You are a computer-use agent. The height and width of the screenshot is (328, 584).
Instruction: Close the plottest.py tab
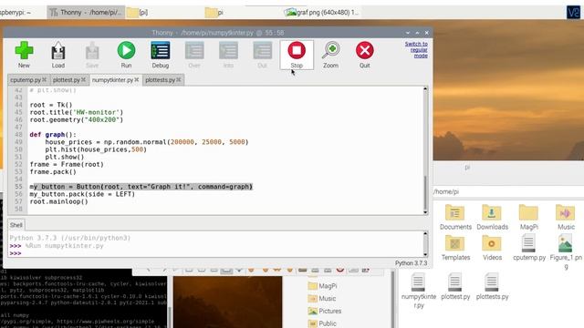click(83, 79)
